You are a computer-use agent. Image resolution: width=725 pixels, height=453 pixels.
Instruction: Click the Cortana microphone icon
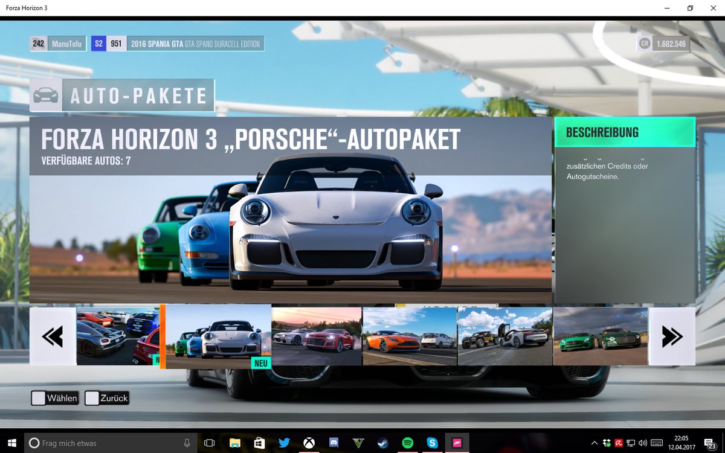click(x=187, y=443)
